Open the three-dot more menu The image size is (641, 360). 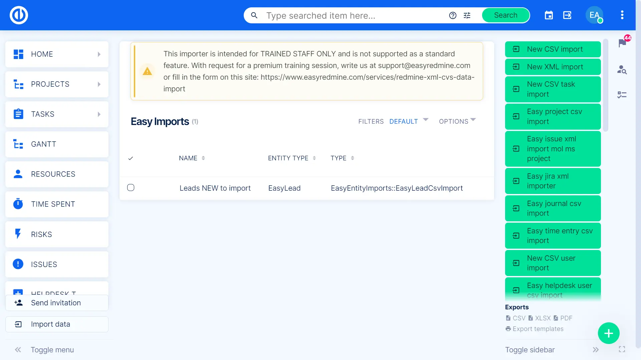click(x=622, y=15)
